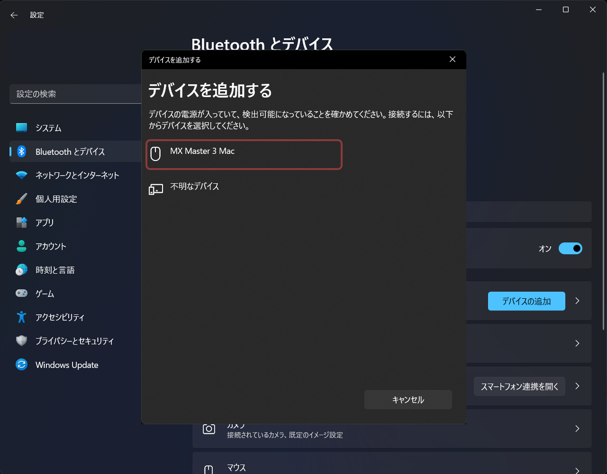The height and width of the screenshot is (474, 607).
Task: Select Bluetooth とデバイス in sidebar
Action: 70,152
